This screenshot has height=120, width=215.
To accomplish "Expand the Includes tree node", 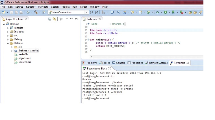I will (x=8, y=32).
